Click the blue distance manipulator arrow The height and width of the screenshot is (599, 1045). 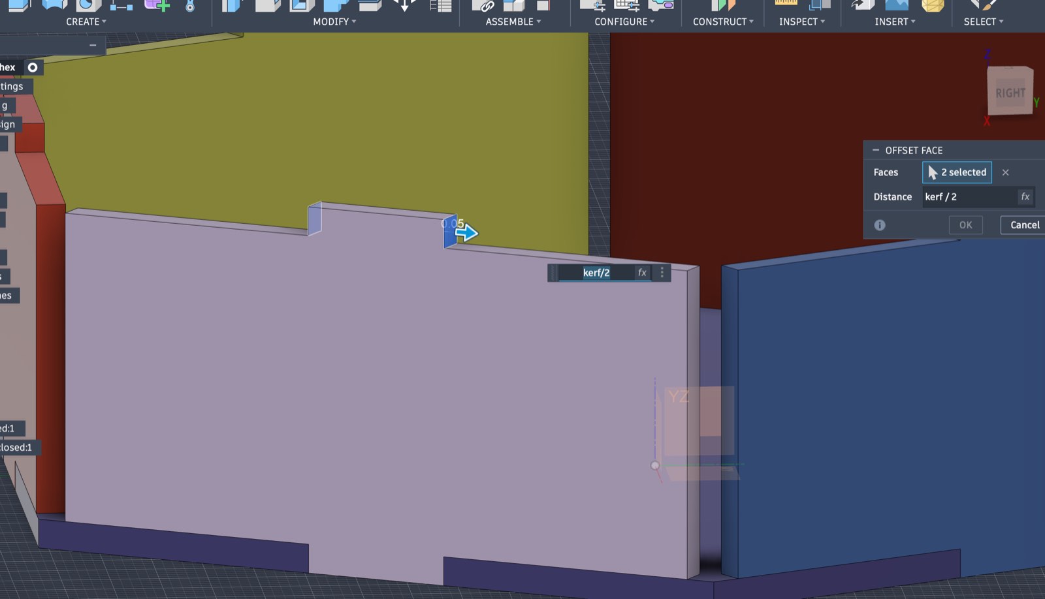tap(467, 233)
